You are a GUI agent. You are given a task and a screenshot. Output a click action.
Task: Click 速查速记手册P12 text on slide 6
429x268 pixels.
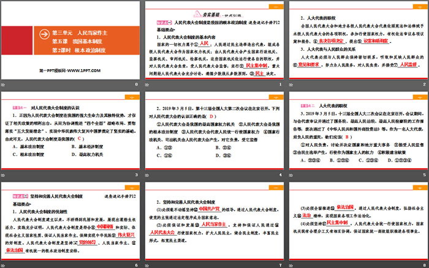120,196
